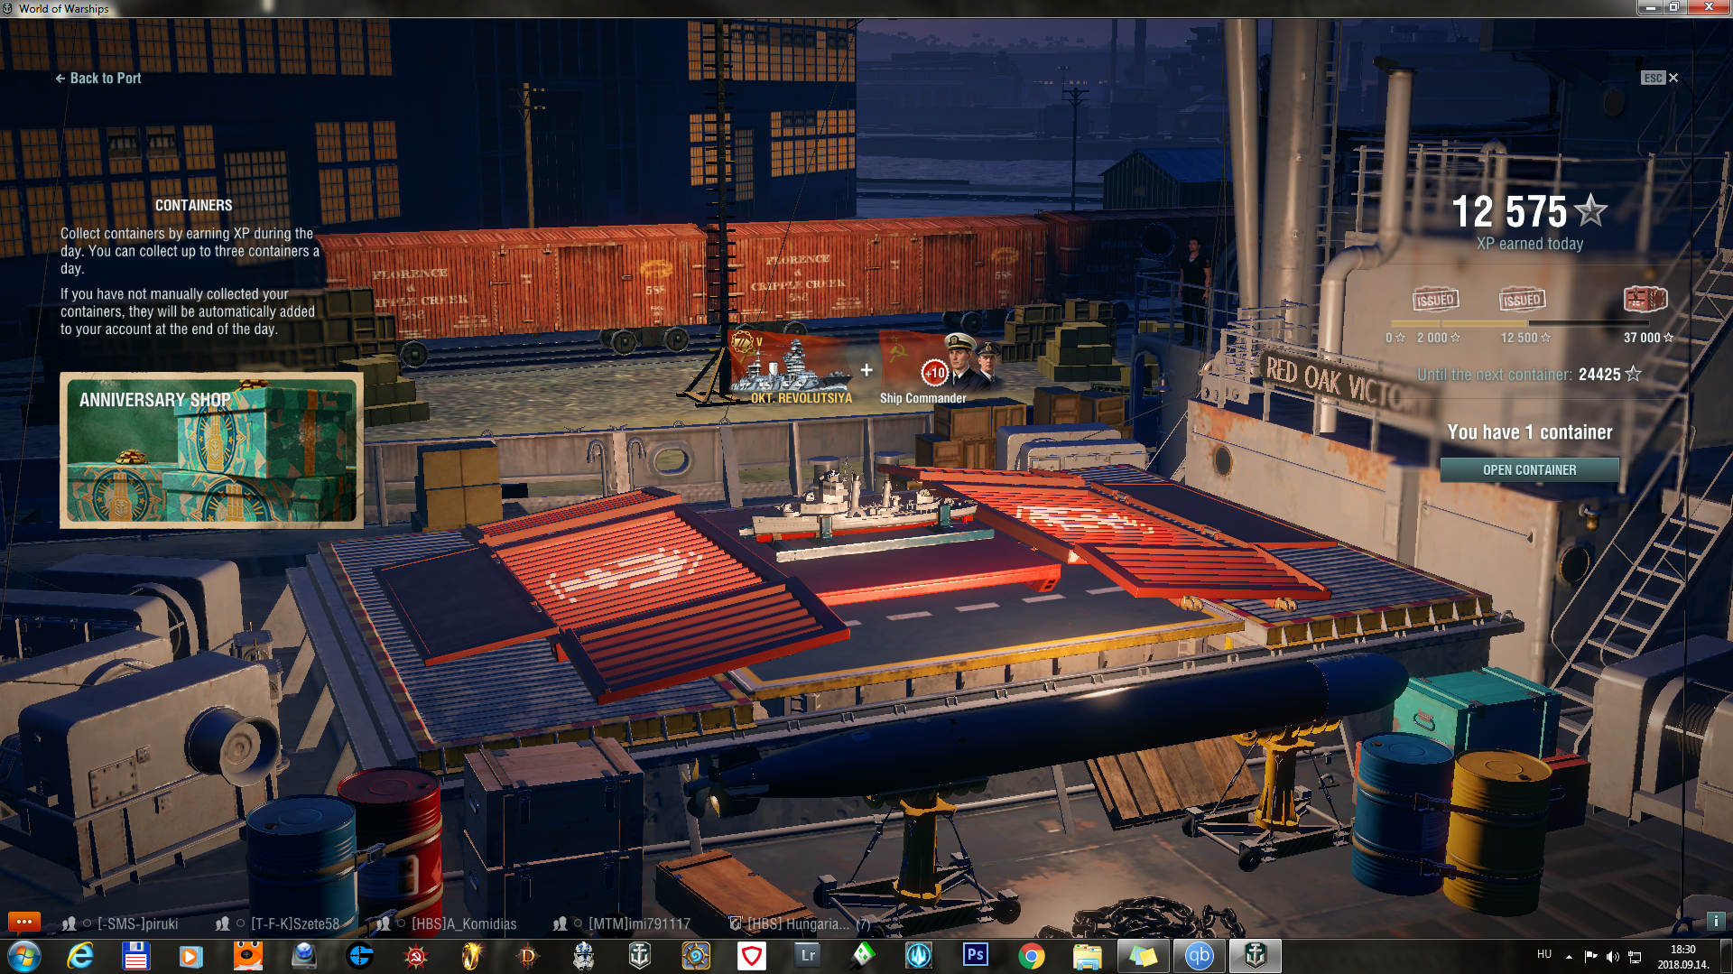Open the orange fox-face taskbar app
The width and height of the screenshot is (1733, 974).
[247, 956]
